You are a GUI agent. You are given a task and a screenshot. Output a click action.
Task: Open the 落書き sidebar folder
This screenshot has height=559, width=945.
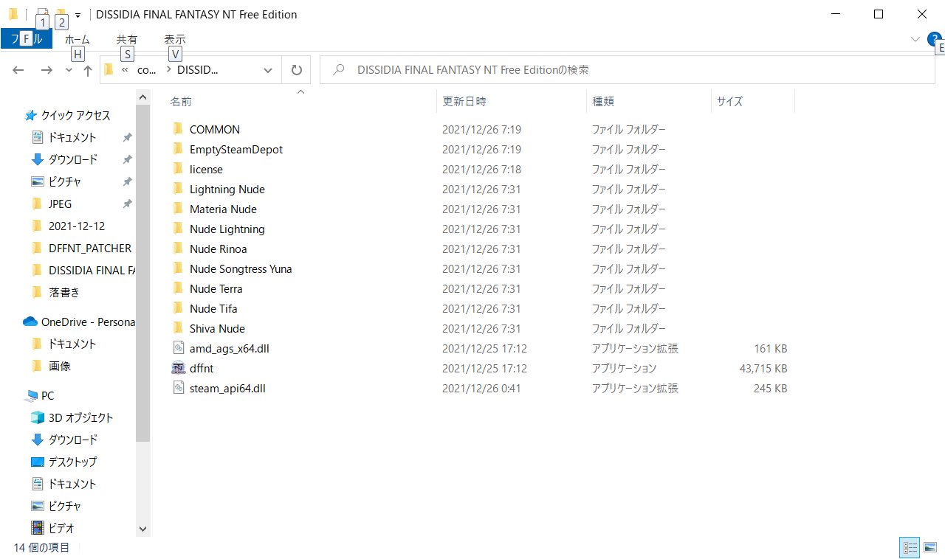coord(64,292)
